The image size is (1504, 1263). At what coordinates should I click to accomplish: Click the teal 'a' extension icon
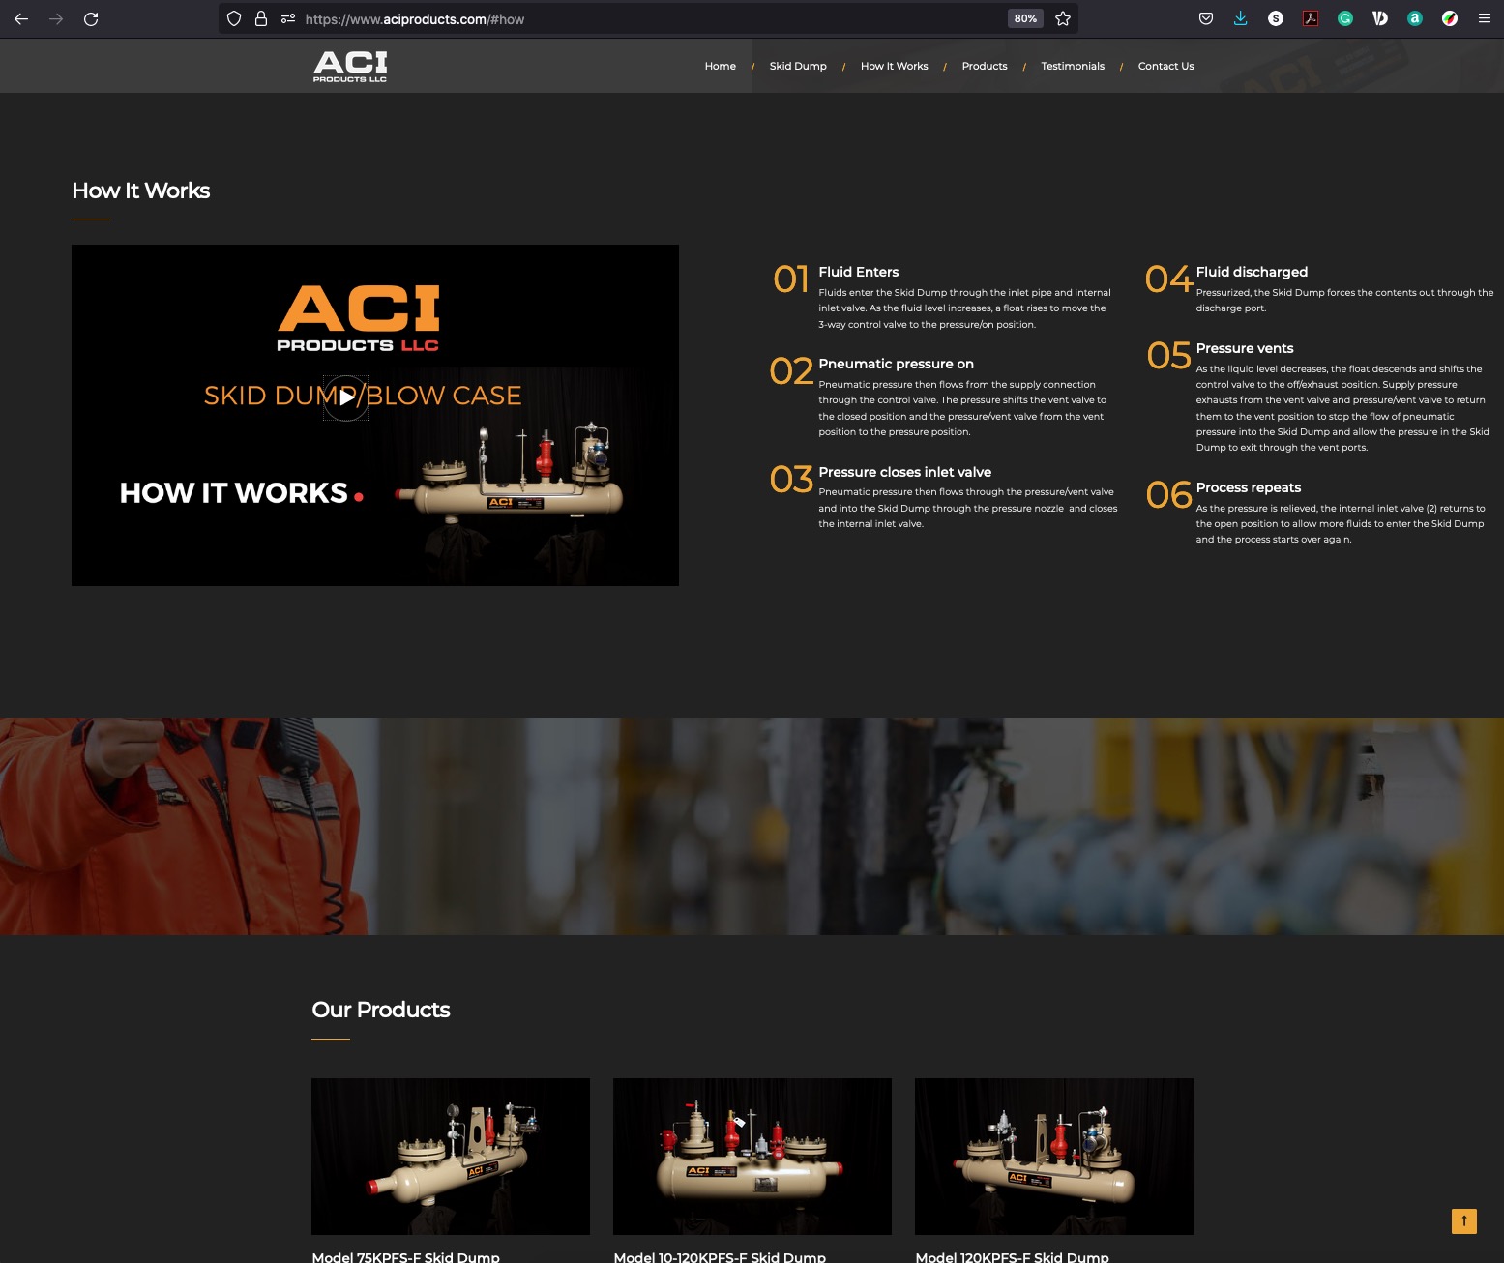(x=1415, y=18)
